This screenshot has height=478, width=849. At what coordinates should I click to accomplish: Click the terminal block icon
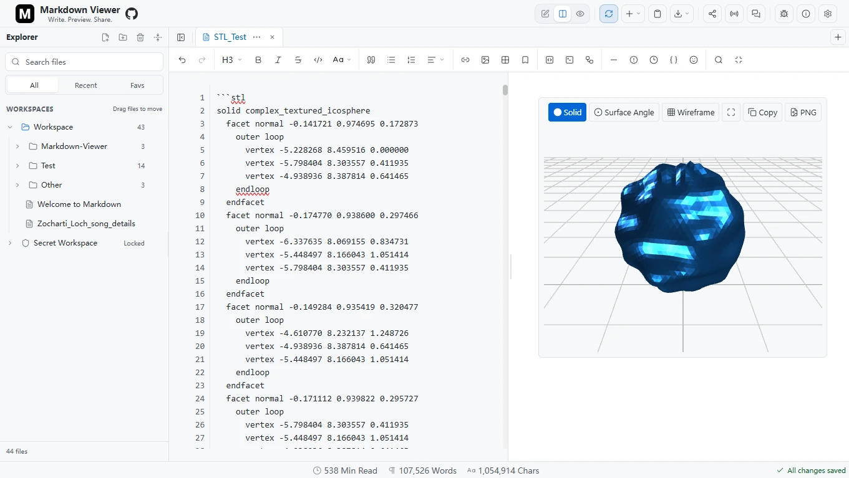[570, 60]
